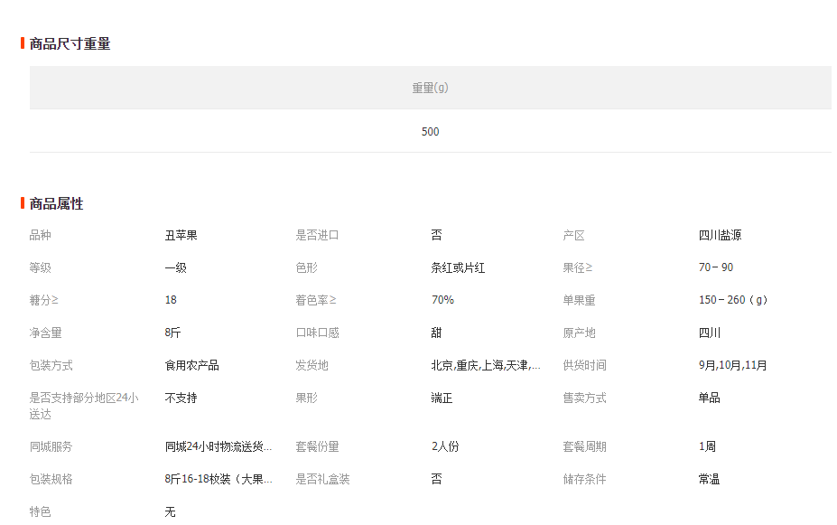Click the 150–260 (g) single fruit weight
Viewport: 837px width, 525px height.
(732, 300)
